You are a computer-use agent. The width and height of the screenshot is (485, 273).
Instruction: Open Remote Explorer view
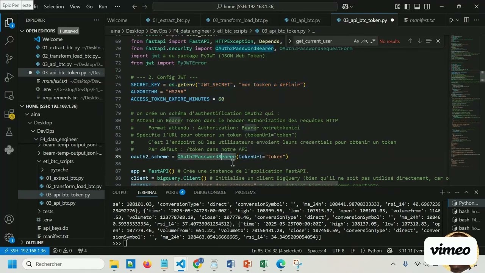point(9,95)
